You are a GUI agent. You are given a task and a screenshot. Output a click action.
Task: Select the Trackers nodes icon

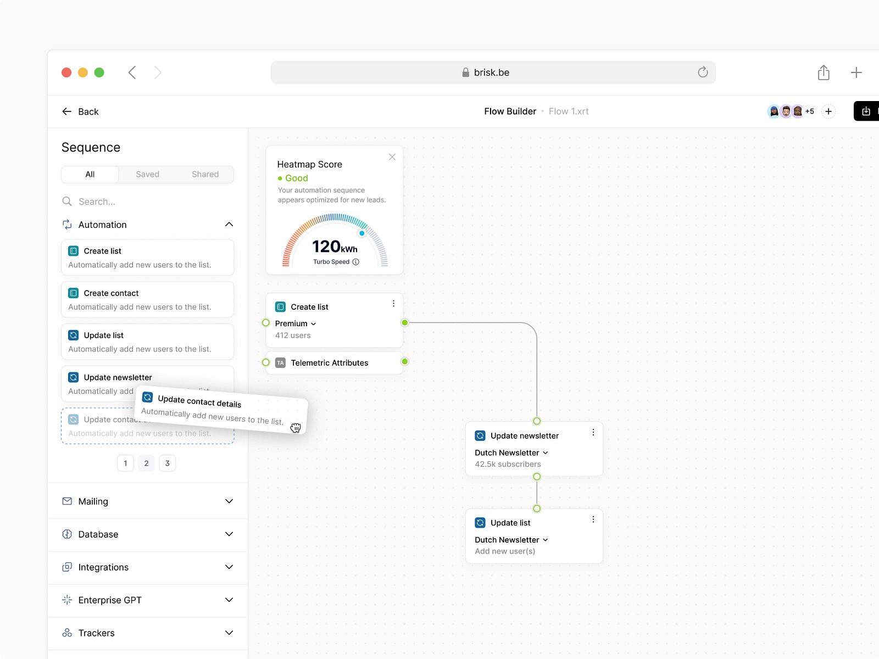(x=67, y=633)
